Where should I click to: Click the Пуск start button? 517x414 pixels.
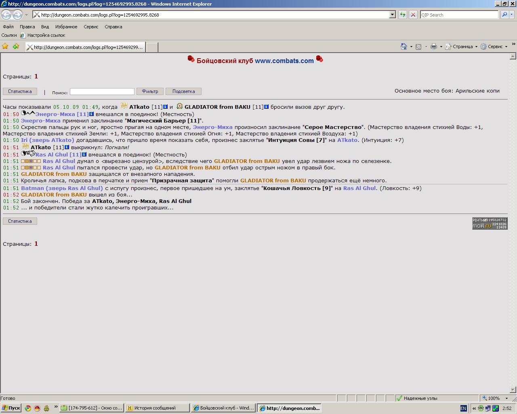[11, 408]
